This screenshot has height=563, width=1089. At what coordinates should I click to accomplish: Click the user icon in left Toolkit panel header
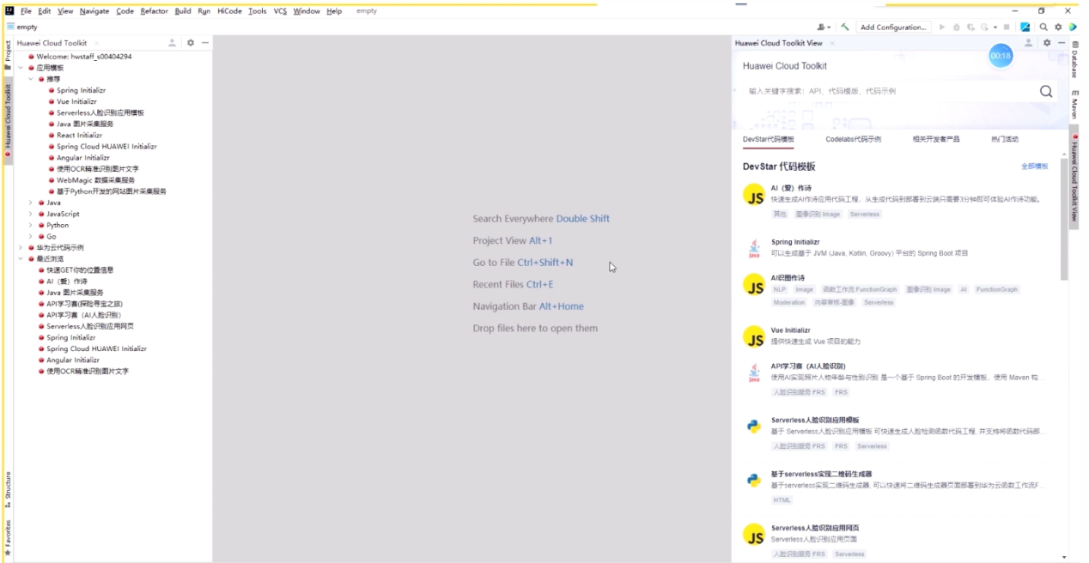173,43
